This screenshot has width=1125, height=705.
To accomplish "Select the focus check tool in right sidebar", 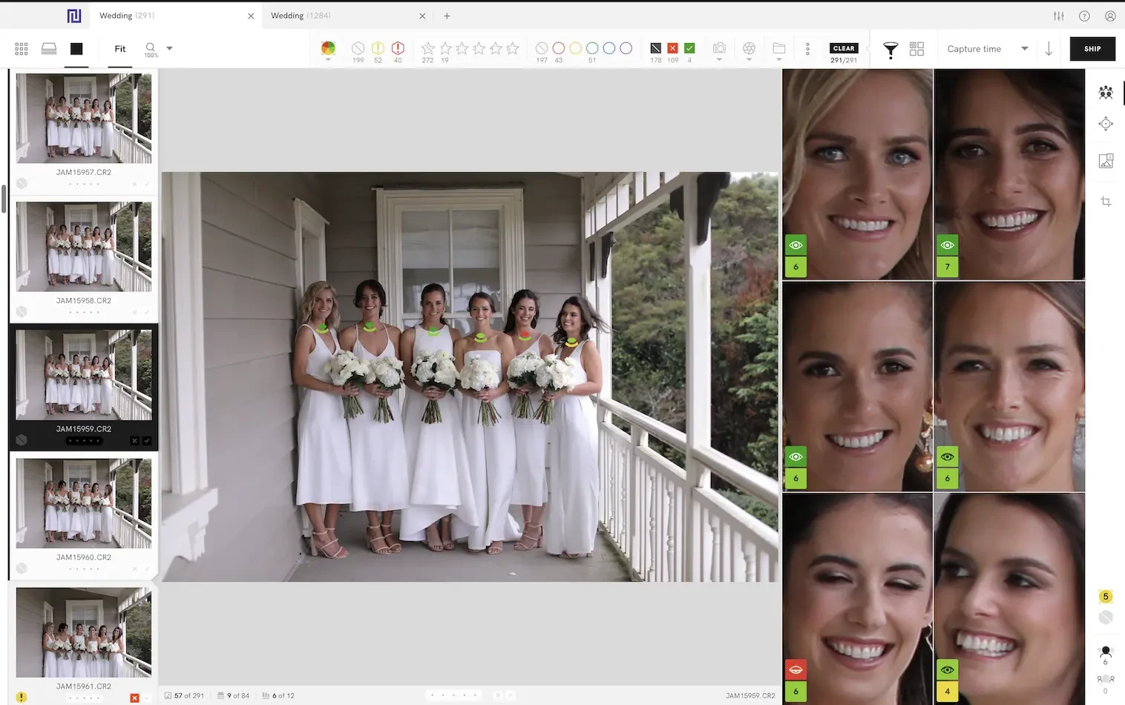I will coord(1105,124).
